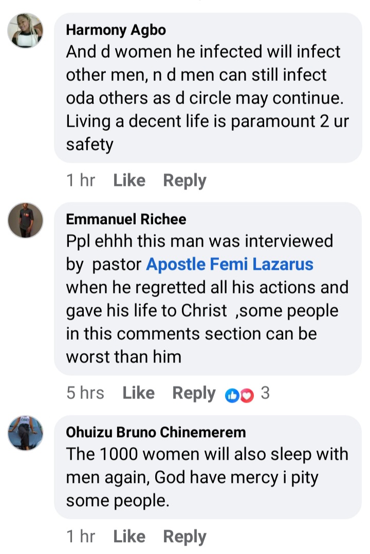Open Harmony Agbo's profile picture

pyautogui.click(x=25, y=31)
